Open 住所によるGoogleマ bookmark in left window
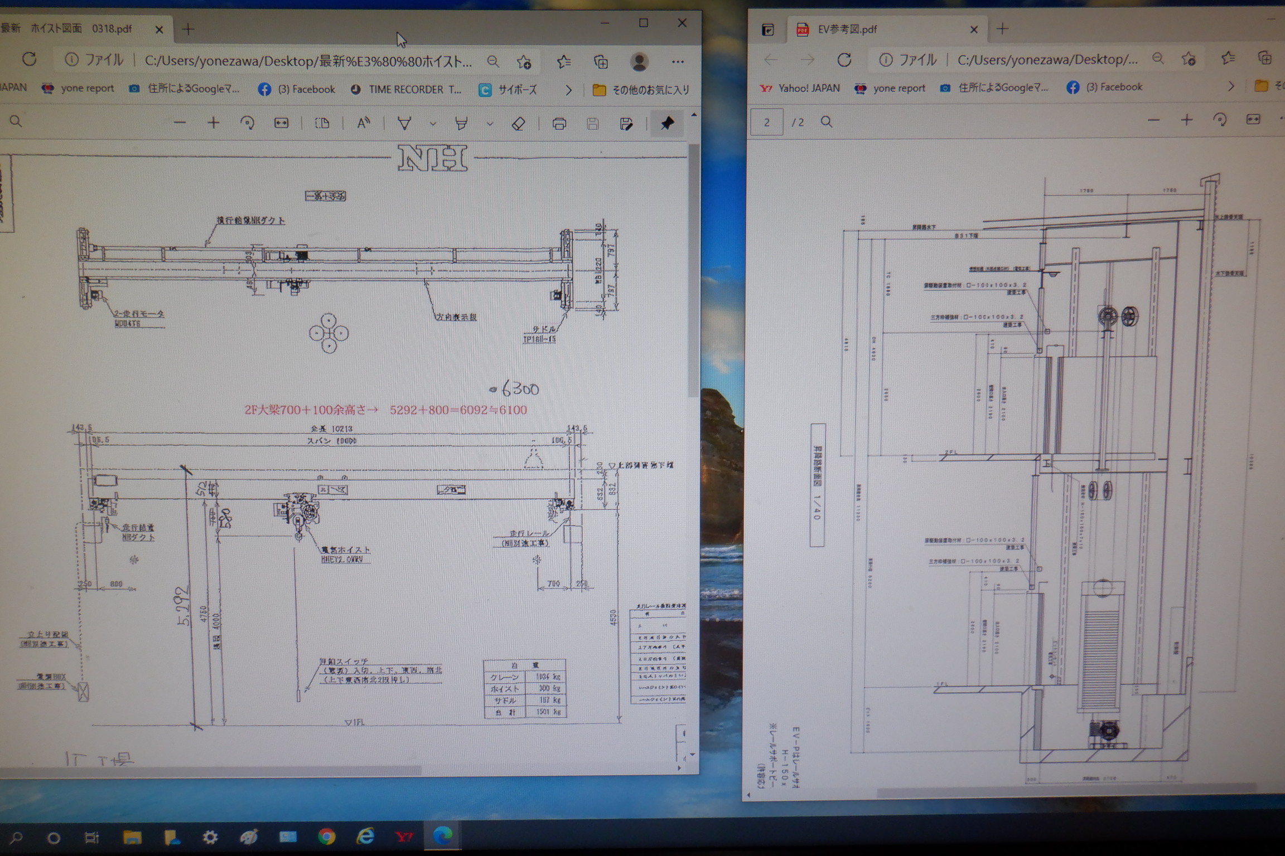The width and height of the screenshot is (1285, 856). [184, 89]
